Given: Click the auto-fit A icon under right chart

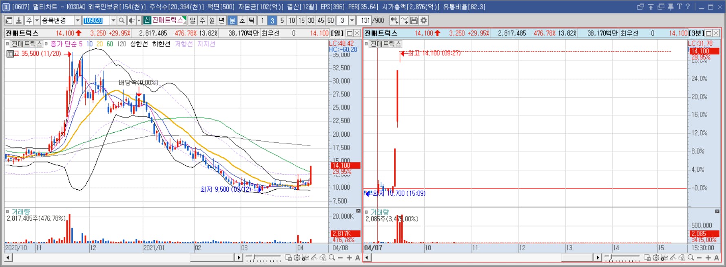Looking at the screenshot, I should (717, 258).
